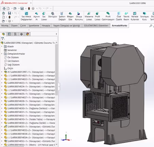Expand the Klasör tree node

click(2, 47)
